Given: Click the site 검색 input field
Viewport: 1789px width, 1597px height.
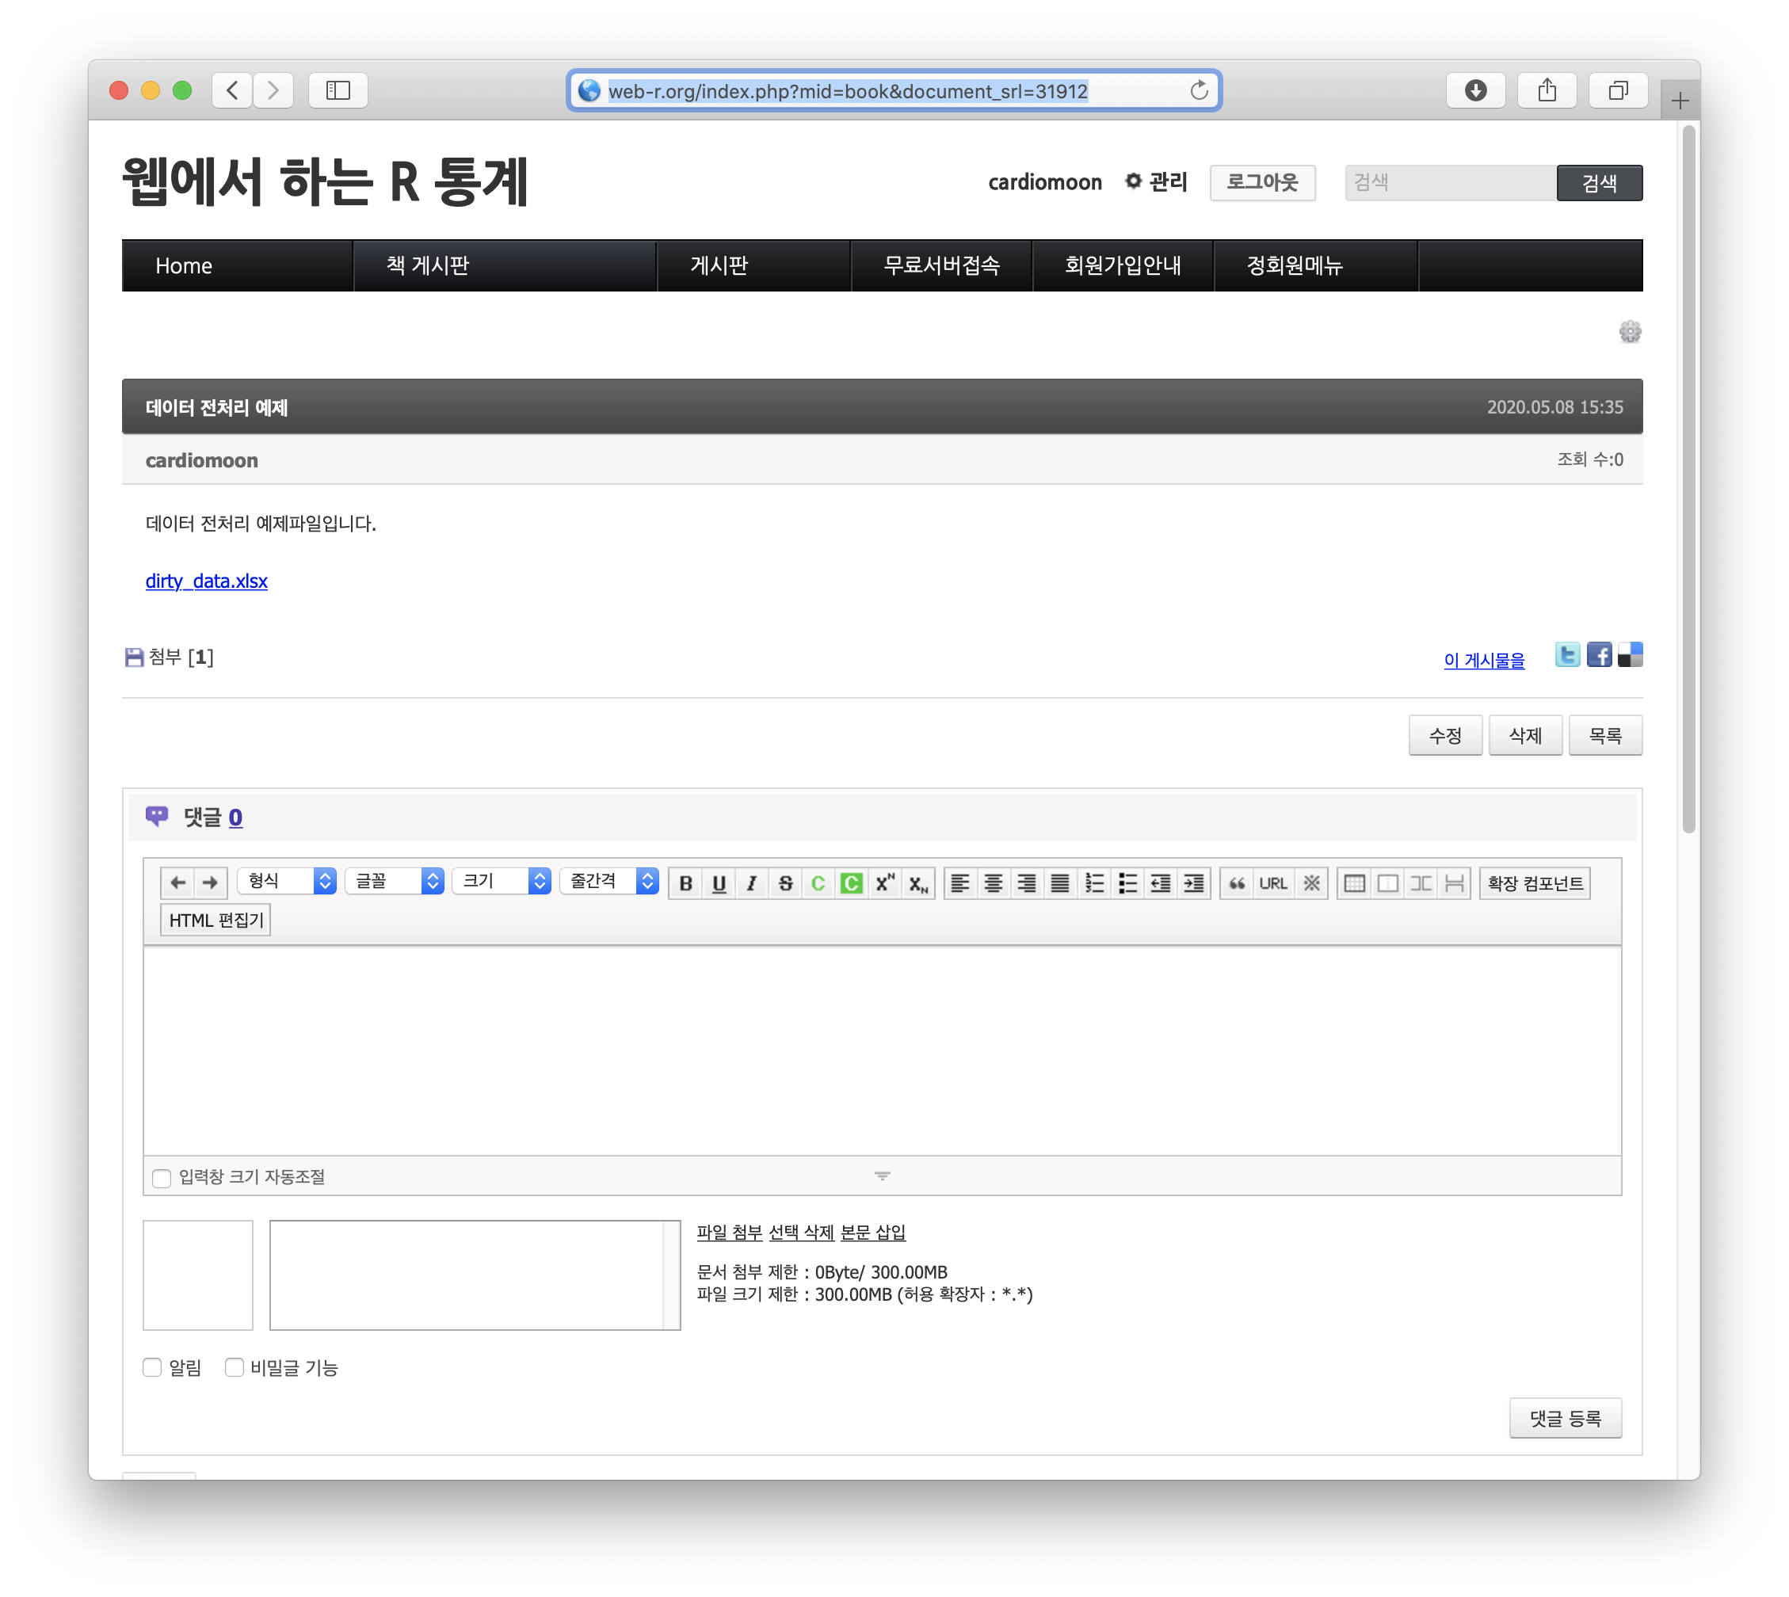Looking at the screenshot, I should [x=1449, y=182].
